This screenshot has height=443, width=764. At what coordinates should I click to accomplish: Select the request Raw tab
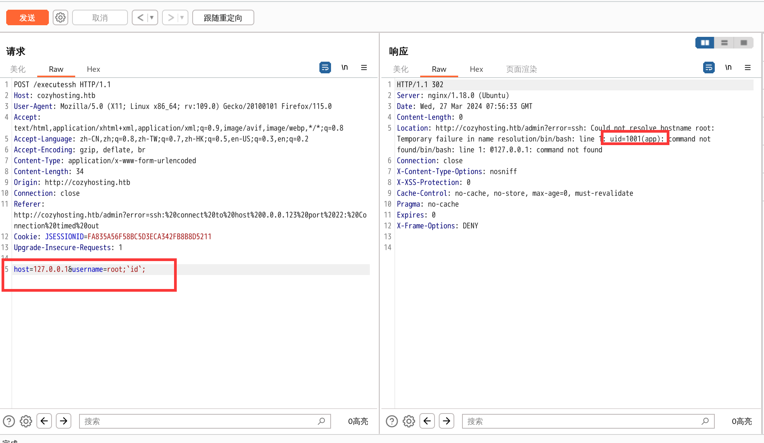point(56,69)
